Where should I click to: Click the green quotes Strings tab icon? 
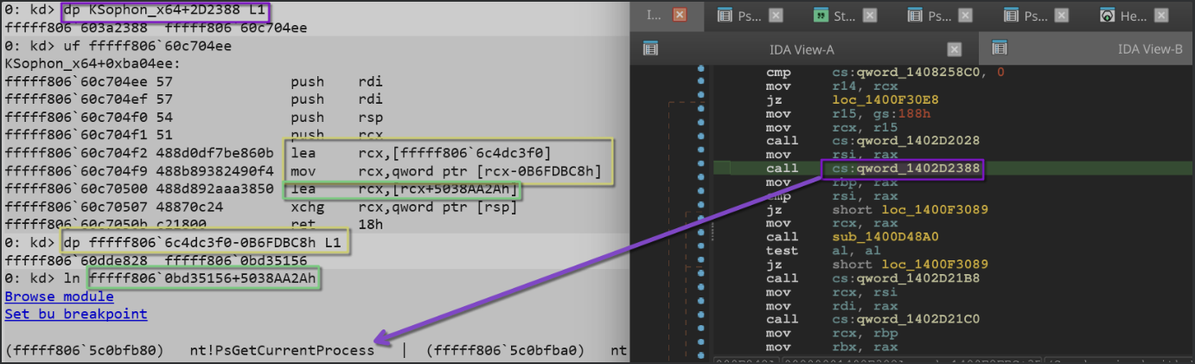coord(820,15)
